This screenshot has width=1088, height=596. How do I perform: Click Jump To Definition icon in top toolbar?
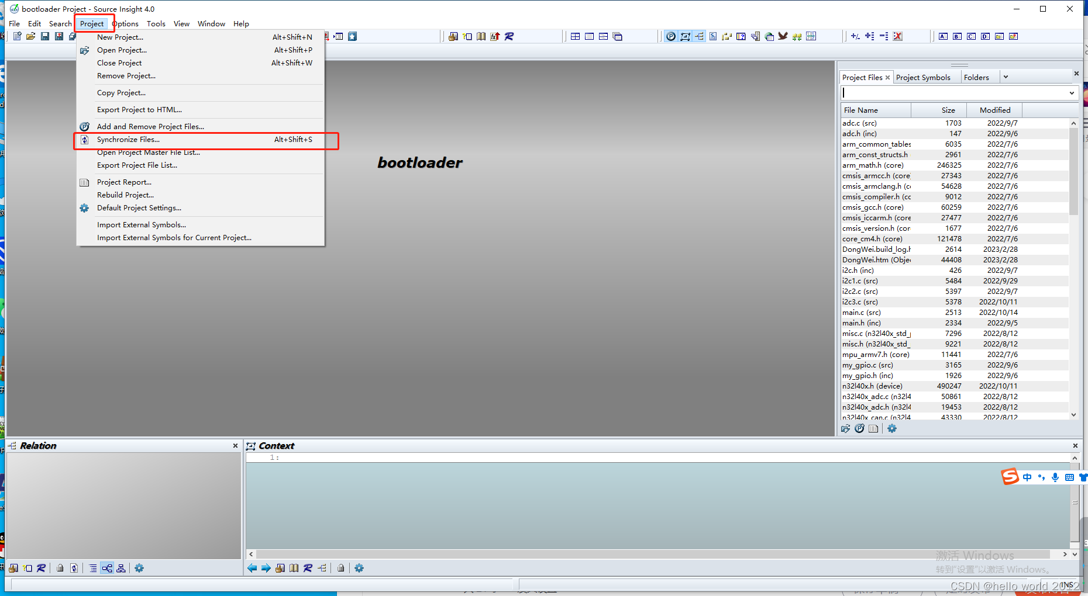453,36
